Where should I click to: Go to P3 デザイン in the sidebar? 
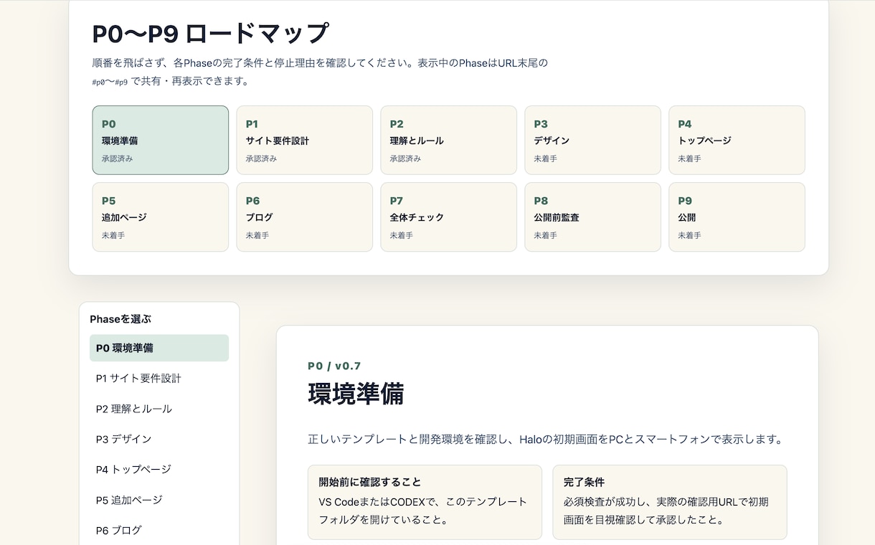[x=159, y=439]
